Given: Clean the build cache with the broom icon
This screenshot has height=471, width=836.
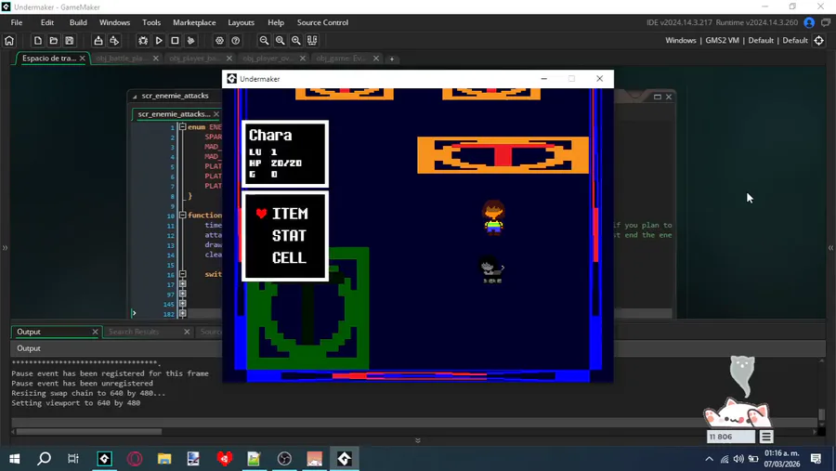Looking at the screenshot, I should (190, 41).
